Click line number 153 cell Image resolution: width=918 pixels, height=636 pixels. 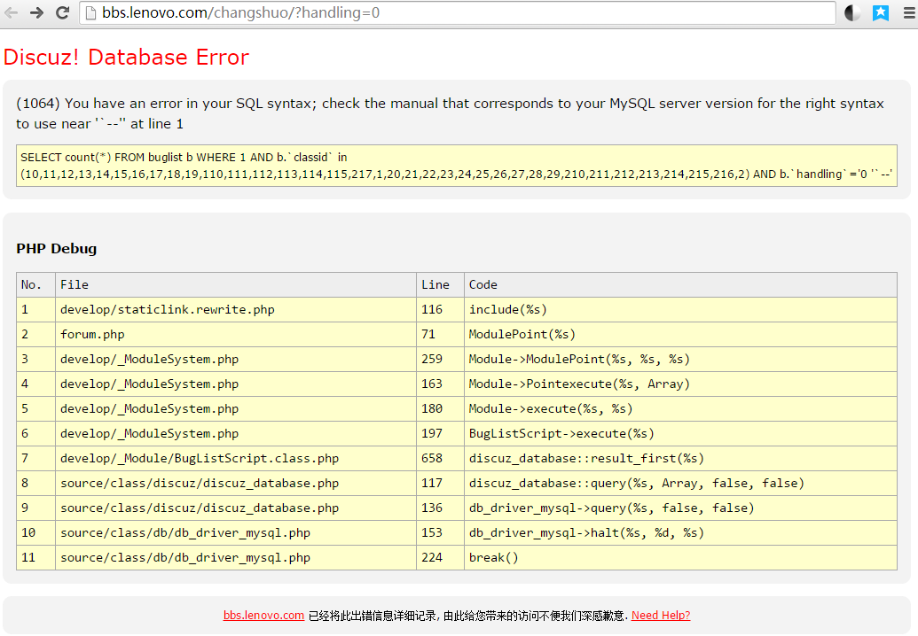point(440,532)
